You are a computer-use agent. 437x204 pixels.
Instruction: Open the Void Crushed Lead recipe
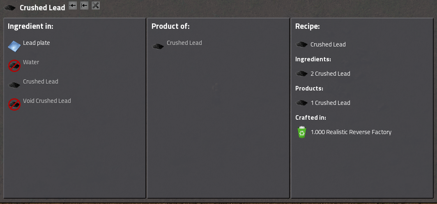pyautogui.click(x=47, y=101)
